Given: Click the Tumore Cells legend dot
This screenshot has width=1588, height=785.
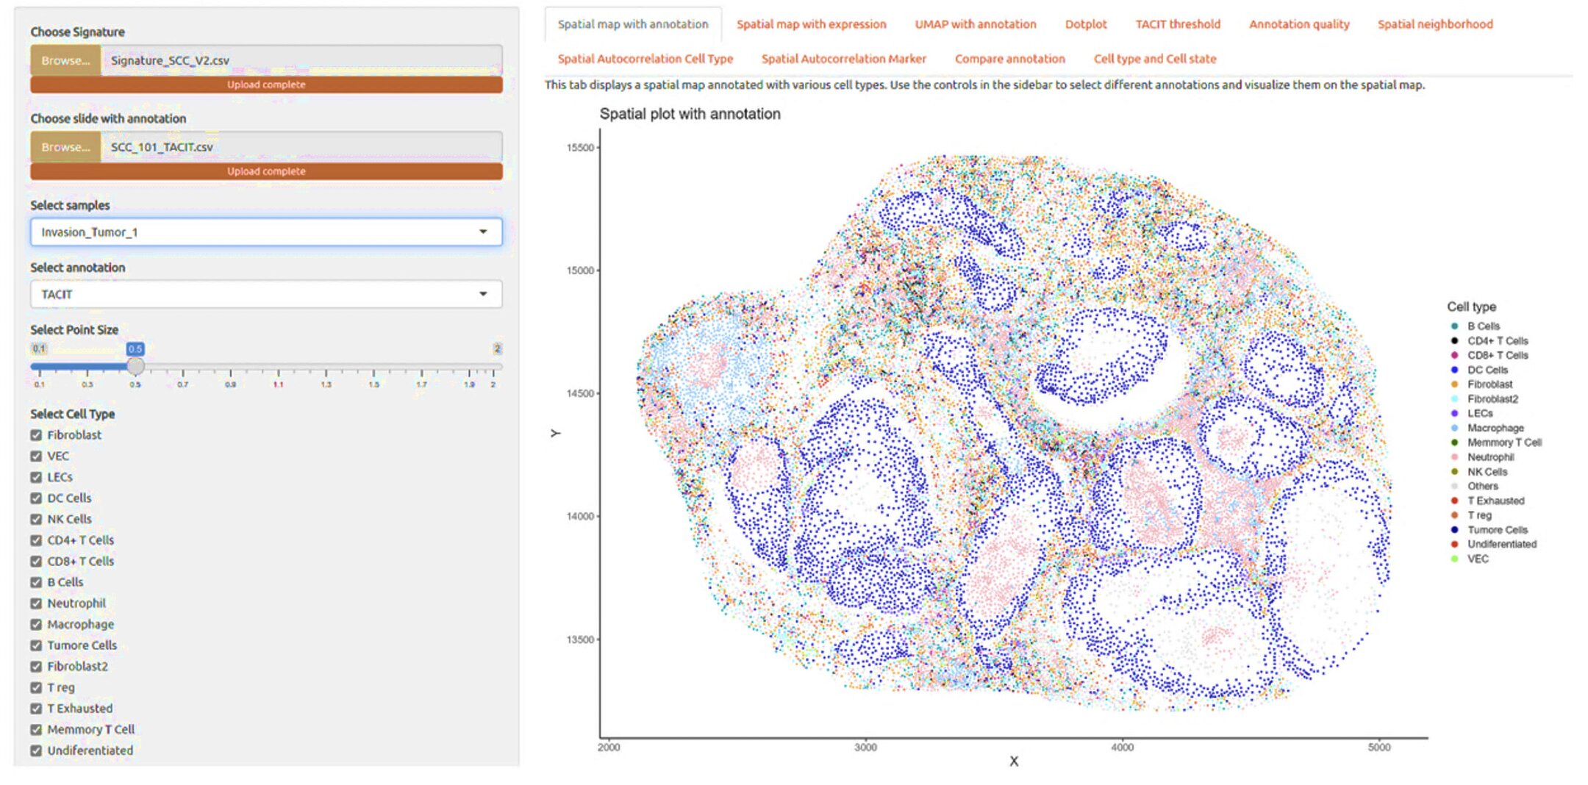Looking at the screenshot, I should (x=1454, y=529).
